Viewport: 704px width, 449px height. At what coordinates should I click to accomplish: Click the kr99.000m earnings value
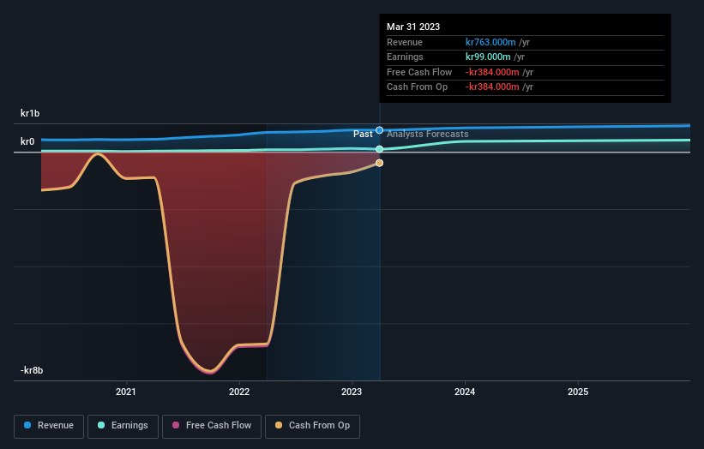pyautogui.click(x=488, y=57)
